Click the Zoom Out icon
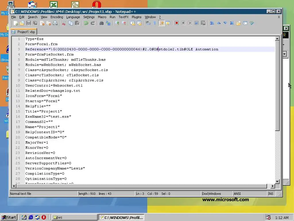The width and height of the screenshot is (294, 221). pyautogui.click(x=124, y=23)
